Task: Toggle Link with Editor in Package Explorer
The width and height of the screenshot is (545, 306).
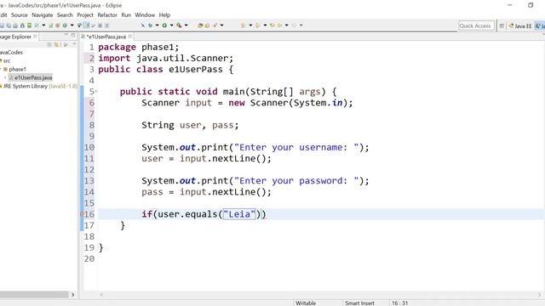Action: pos(56,44)
